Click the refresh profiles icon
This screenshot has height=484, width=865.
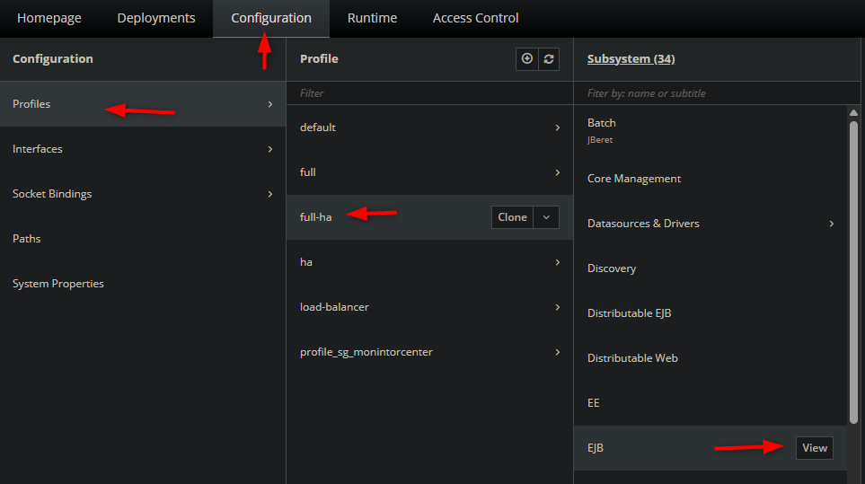pos(548,59)
